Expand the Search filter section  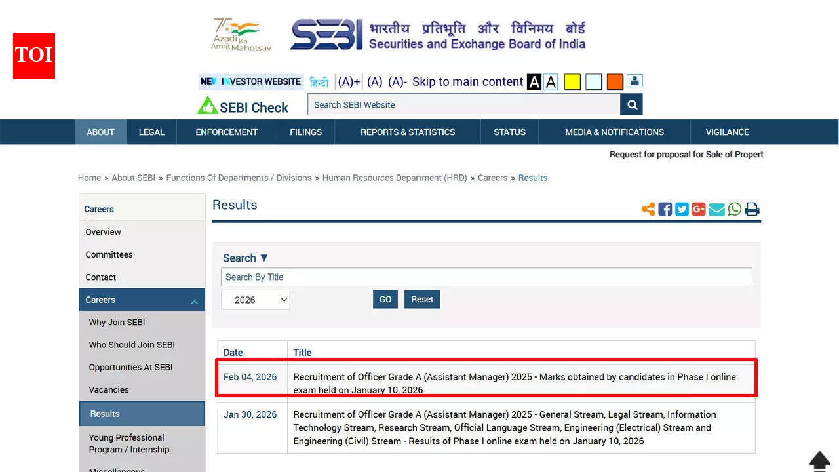pyautogui.click(x=244, y=258)
